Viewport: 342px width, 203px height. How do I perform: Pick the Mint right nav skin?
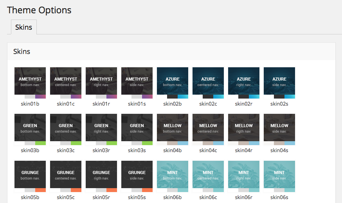coord(244,176)
